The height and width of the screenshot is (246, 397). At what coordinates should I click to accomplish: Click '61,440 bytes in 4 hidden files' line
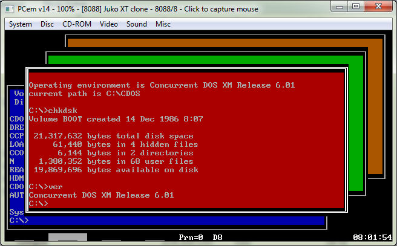[125, 144]
